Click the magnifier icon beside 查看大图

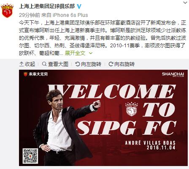44,64
